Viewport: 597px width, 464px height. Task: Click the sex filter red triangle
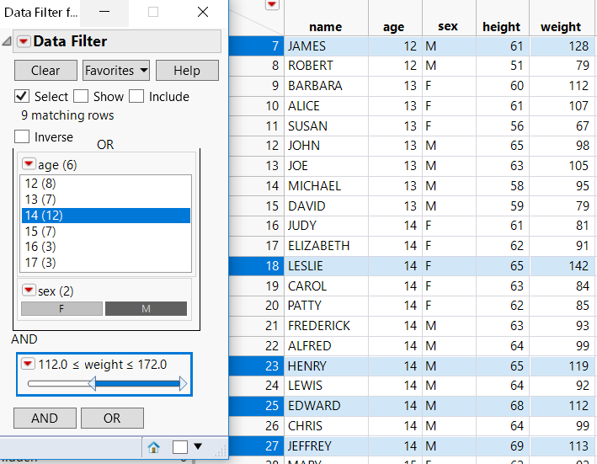[29, 291]
